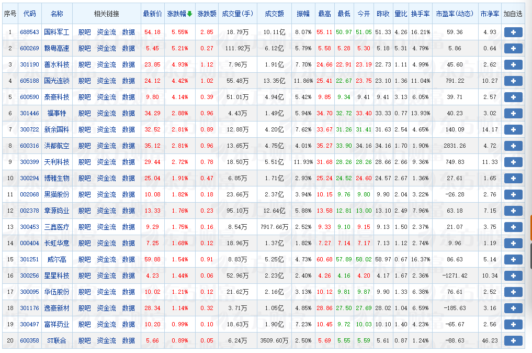This screenshot has width=532, height=353.
Task: Add 天利科技 to watchlist with plus button
Action: tap(513, 162)
